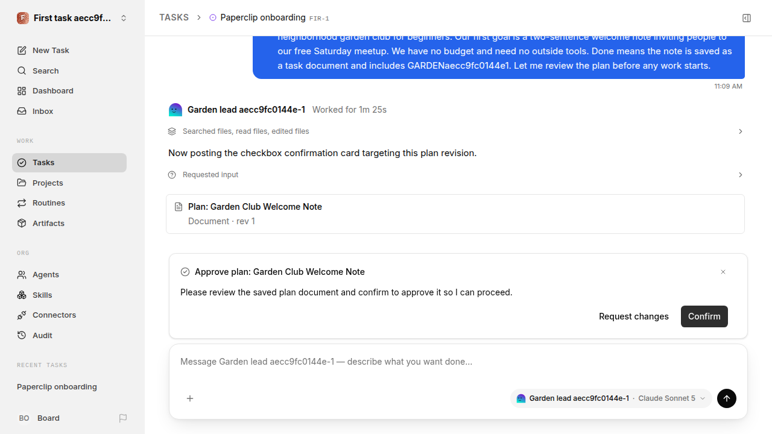Click the 11:09 AM timestamp
This screenshot has height=434, width=772.
[728, 86]
